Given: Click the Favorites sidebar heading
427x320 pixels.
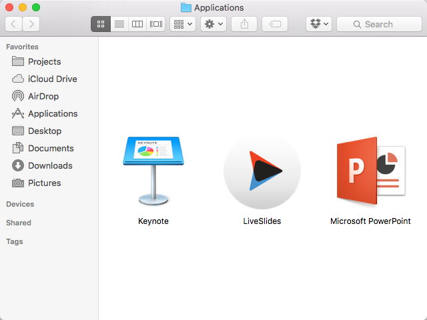Looking at the screenshot, I should (x=22, y=47).
